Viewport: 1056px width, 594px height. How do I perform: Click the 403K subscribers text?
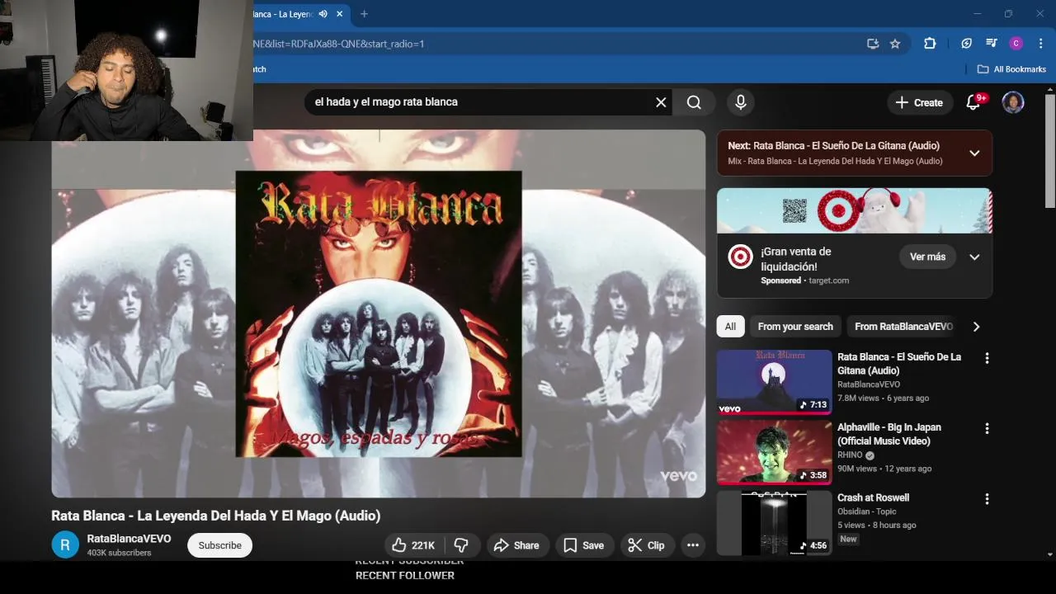click(119, 553)
